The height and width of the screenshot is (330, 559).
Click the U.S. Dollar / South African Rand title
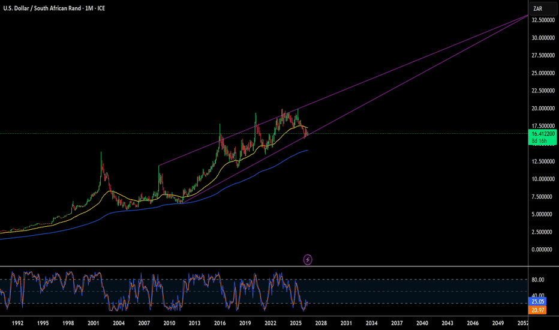42,8
